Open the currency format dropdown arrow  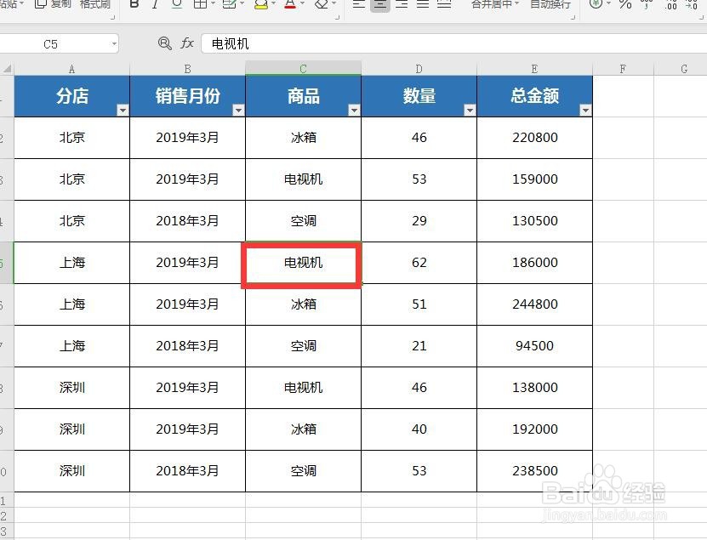608,3
